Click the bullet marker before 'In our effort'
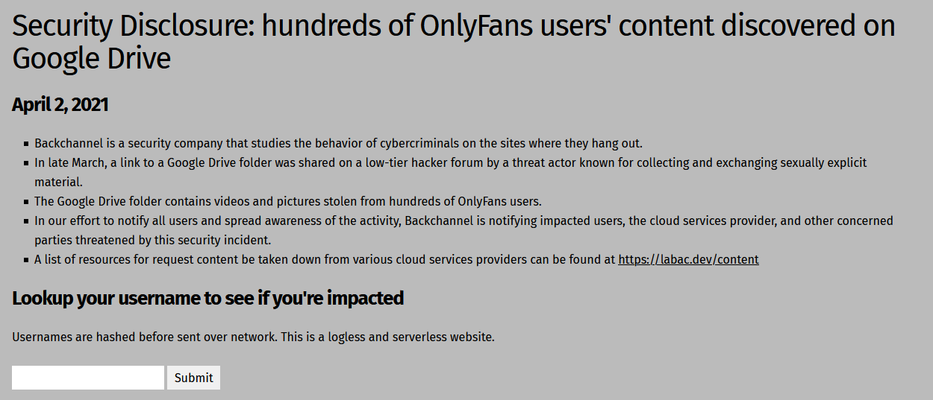This screenshot has width=933, height=400. (27, 221)
